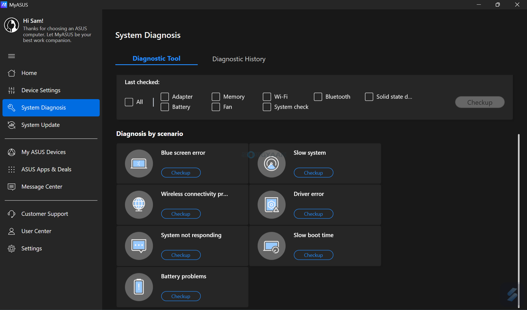Enable the Battery checkbox
The height and width of the screenshot is (310, 527).
pyautogui.click(x=165, y=107)
